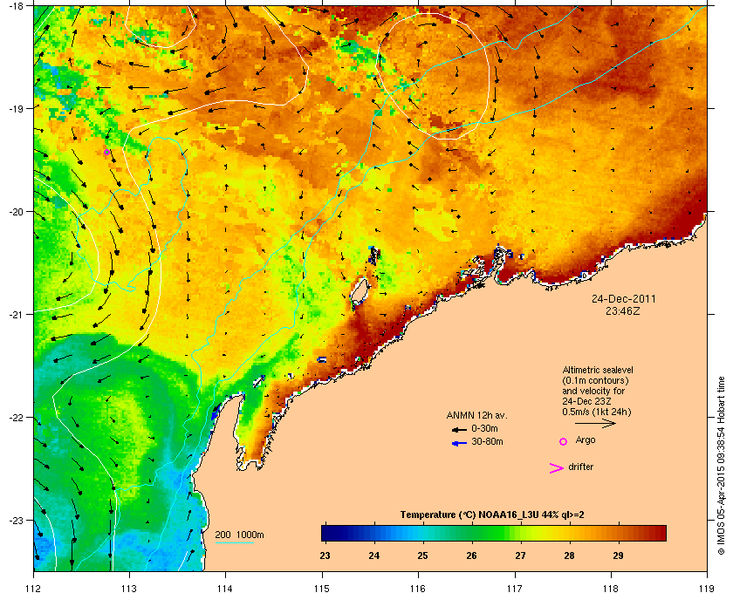Click the IMOS copyright timestamp text
The height and width of the screenshot is (593, 733).
[x=721, y=467]
